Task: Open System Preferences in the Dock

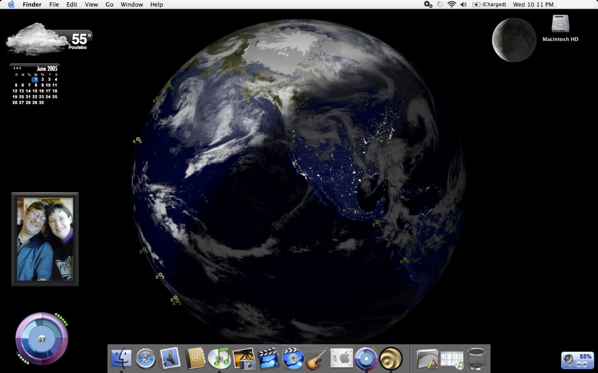Action: tap(342, 358)
